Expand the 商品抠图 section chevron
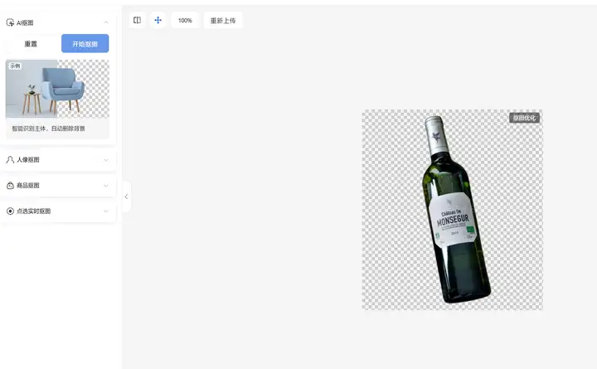 pyautogui.click(x=106, y=186)
